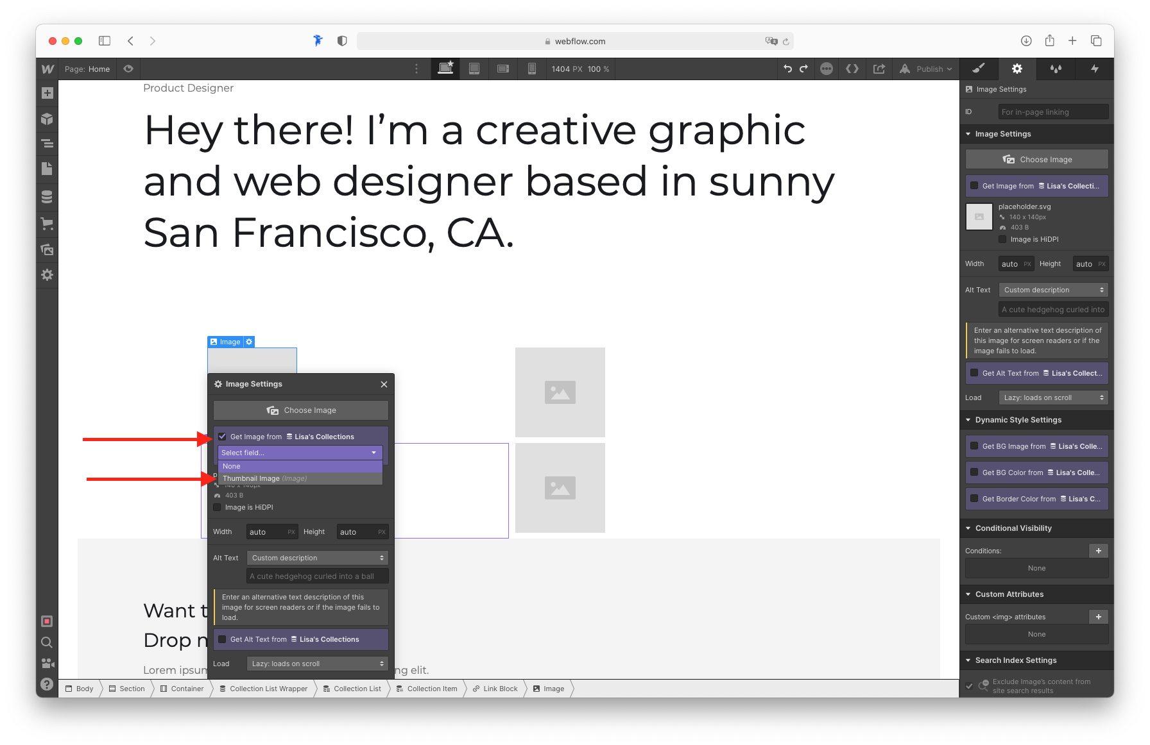The width and height of the screenshot is (1150, 745).
Task: Open the Add Elements panel
Action: [47, 92]
